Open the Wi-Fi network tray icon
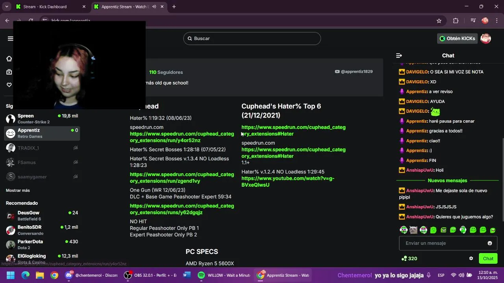 click(x=453, y=275)
